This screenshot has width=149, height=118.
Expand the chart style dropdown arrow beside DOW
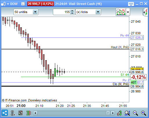(x=8, y=4)
